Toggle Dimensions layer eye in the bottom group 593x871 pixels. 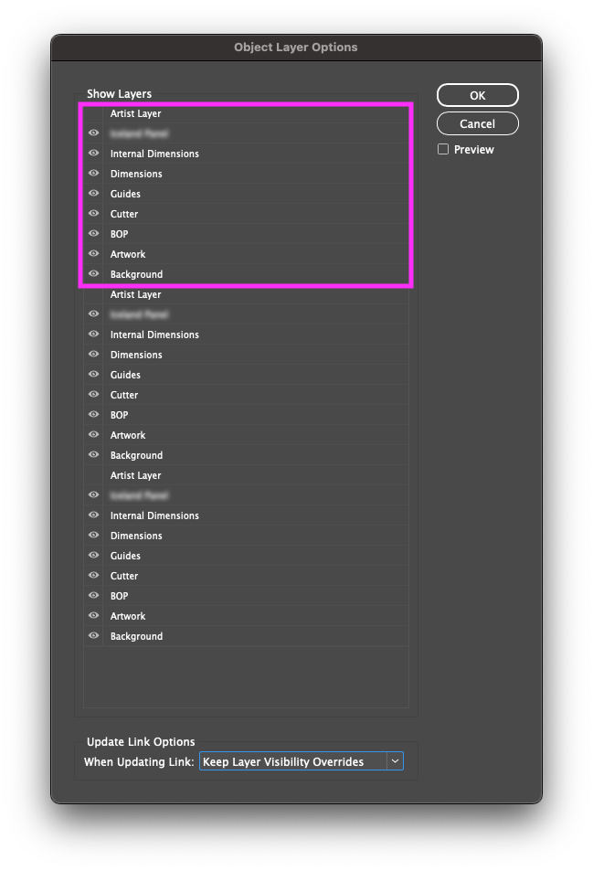pos(93,536)
